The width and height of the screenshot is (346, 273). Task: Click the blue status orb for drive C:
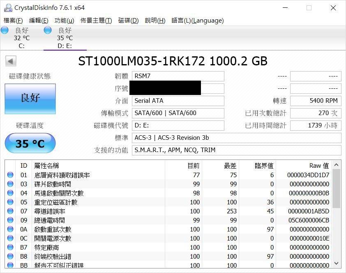point(5,30)
